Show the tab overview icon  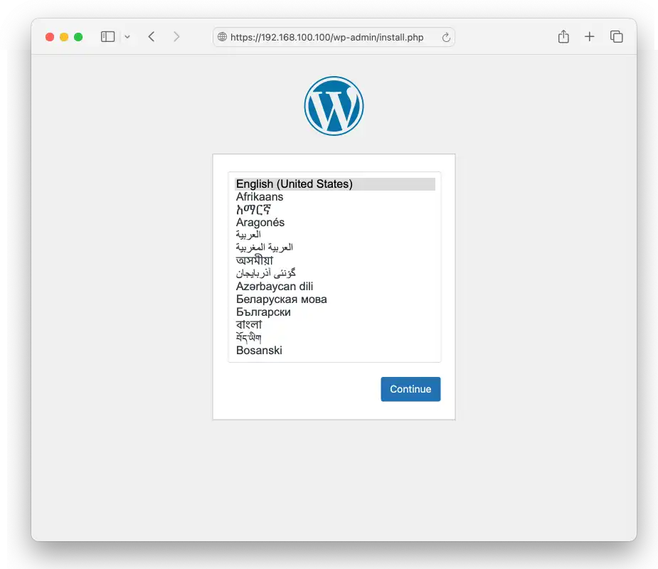pyautogui.click(x=616, y=37)
